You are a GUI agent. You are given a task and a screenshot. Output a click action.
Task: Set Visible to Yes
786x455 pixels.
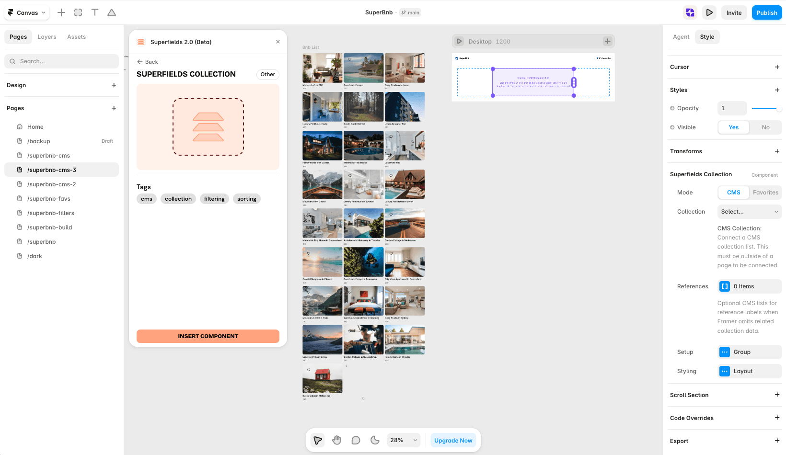pyautogui.click(x=733, y=127)
